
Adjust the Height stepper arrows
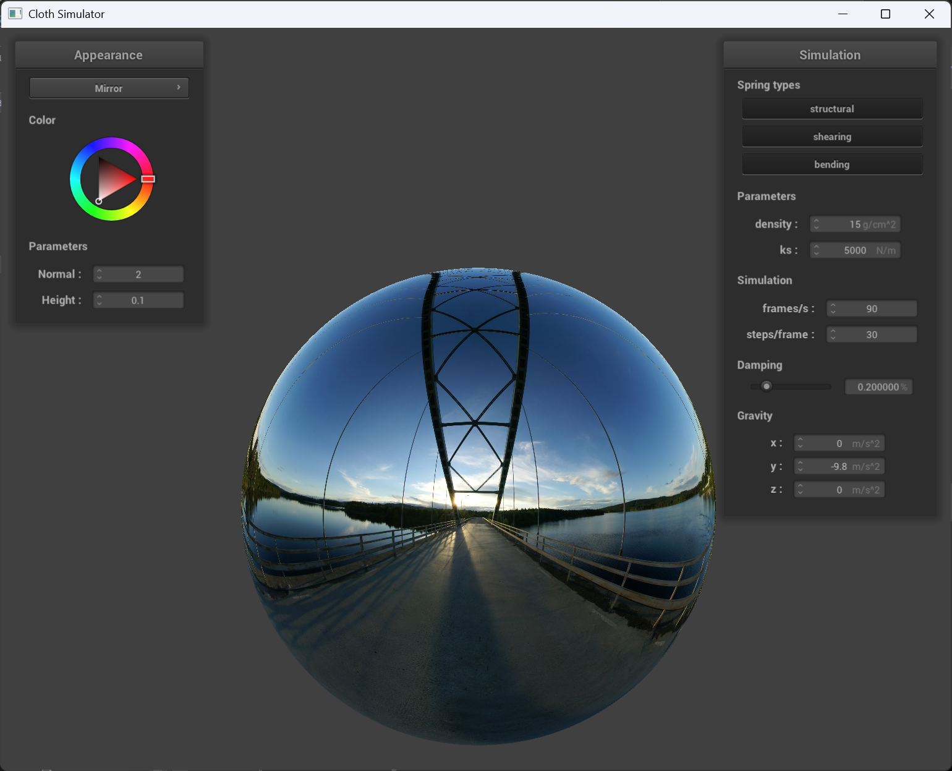[100, 300]
